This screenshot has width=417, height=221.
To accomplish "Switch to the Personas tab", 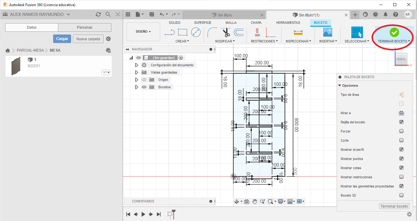I will (x=85, y=27).
